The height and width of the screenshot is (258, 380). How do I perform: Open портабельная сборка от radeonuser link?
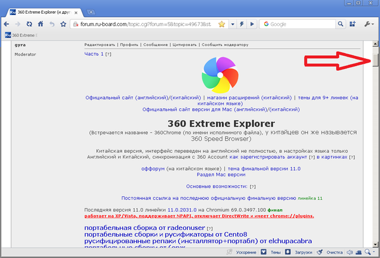click(145, 228)
